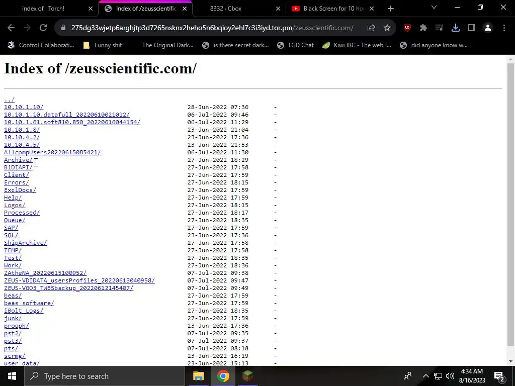Open the Windows Start menu
The width and height of the screenshot is (515, 386).
pyautogui.click(x=12, y=376)
